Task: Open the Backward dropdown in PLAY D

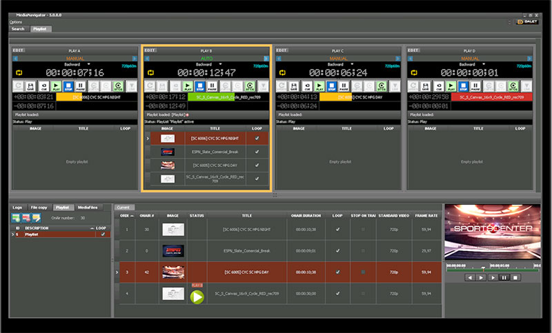Action: point(484,64)
